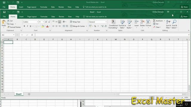Click the AutoSum sigma icon
Viewport: 191px width, 107px height.
pyautogui.click(x=154, y=21)
